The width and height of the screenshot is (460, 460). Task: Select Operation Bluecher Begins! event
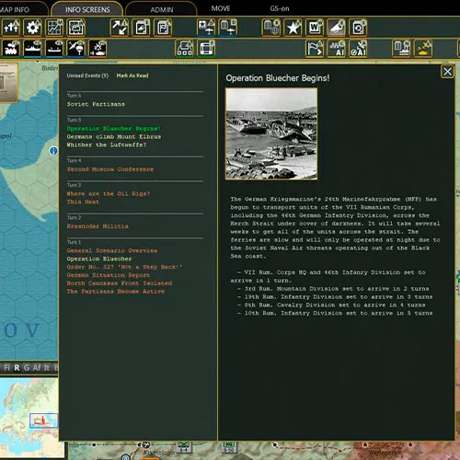click(x=114, y=129)
